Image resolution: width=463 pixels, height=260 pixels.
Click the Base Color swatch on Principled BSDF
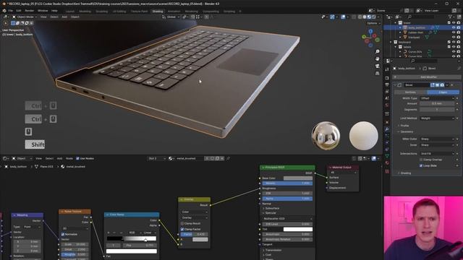click(297, 178)
